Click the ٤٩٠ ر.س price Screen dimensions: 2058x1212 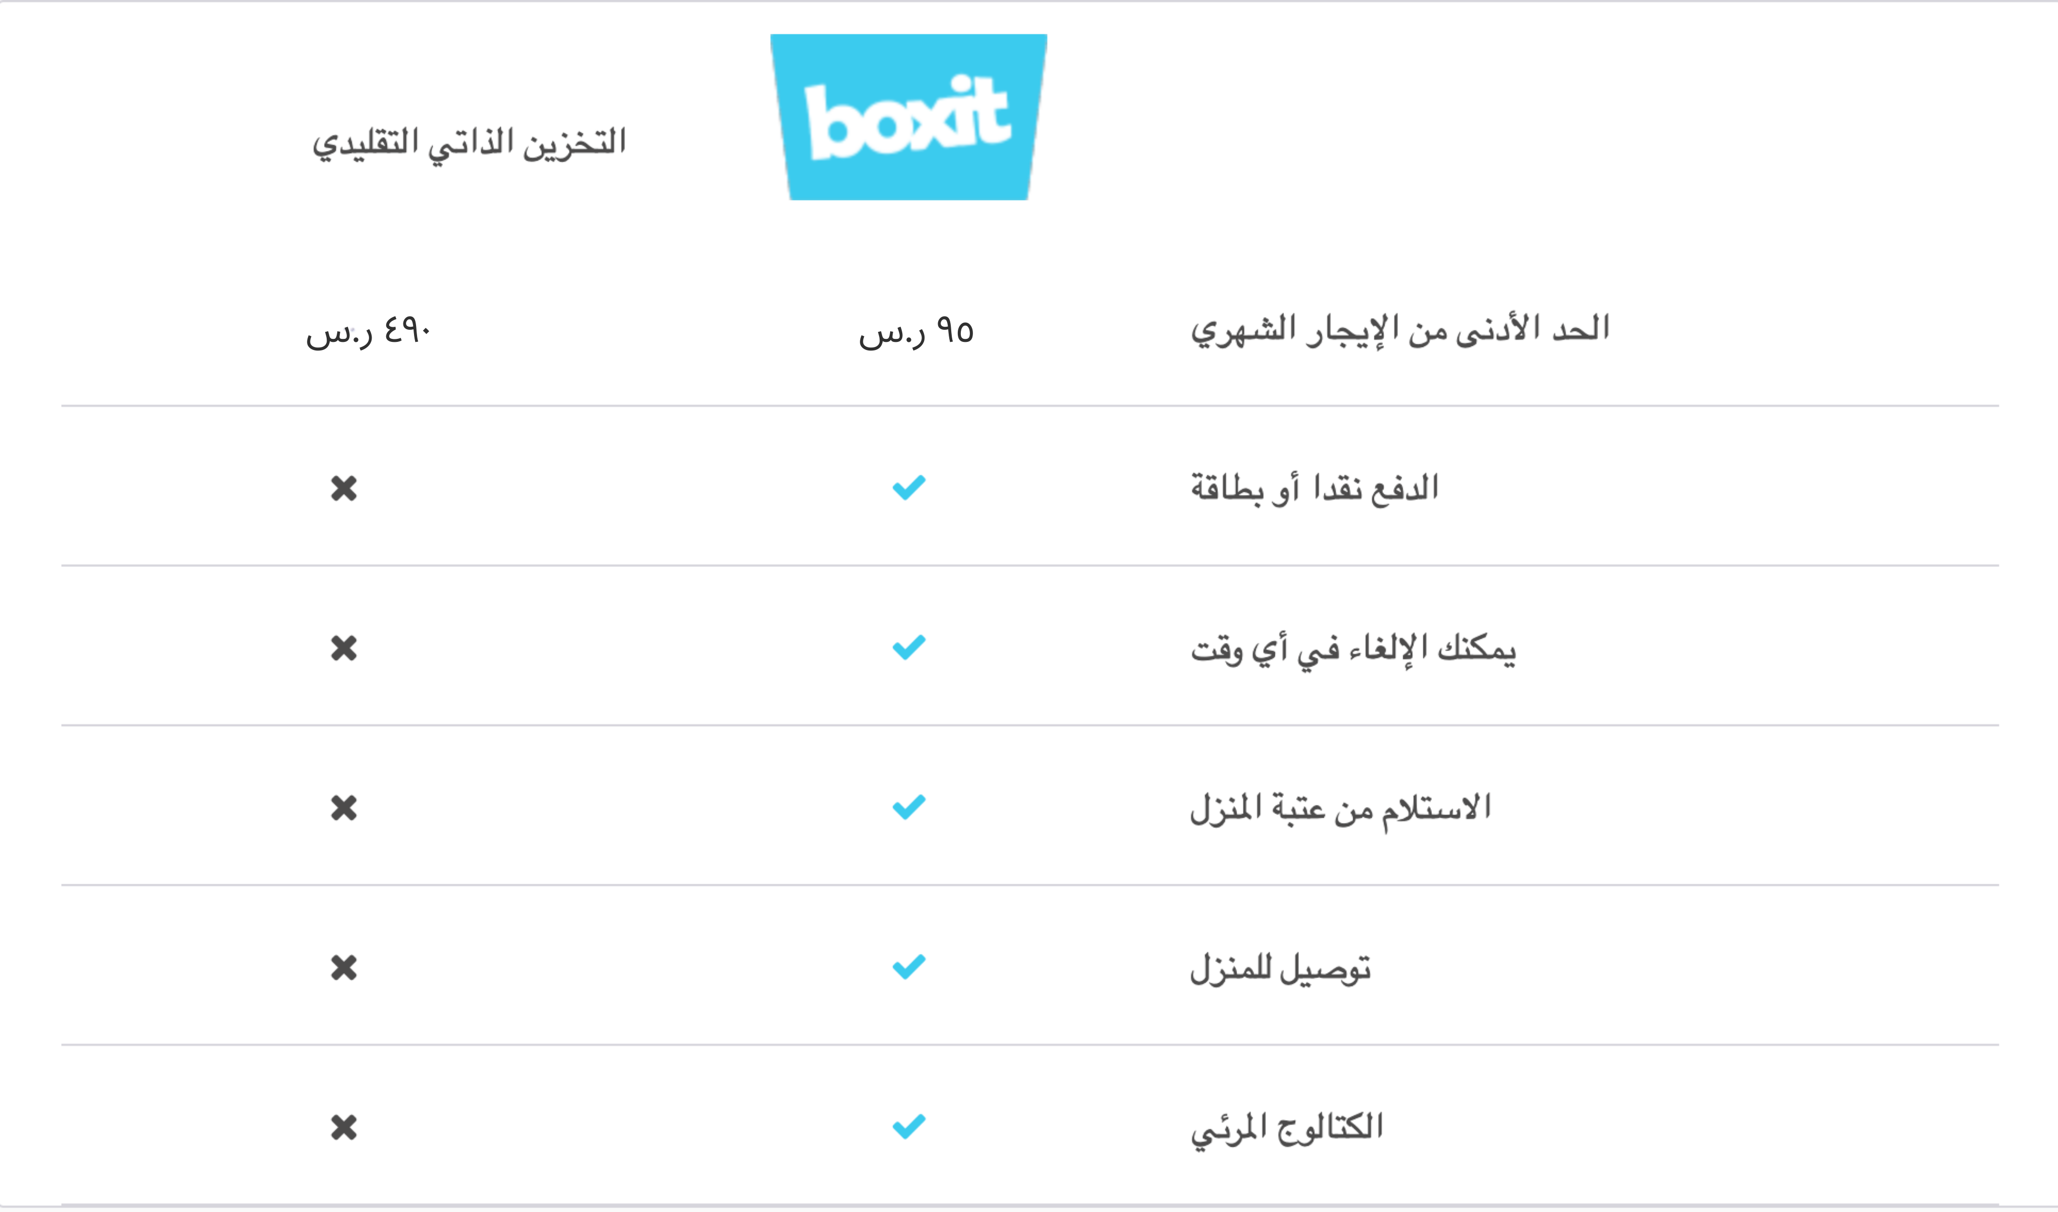[x=368, y=333]
